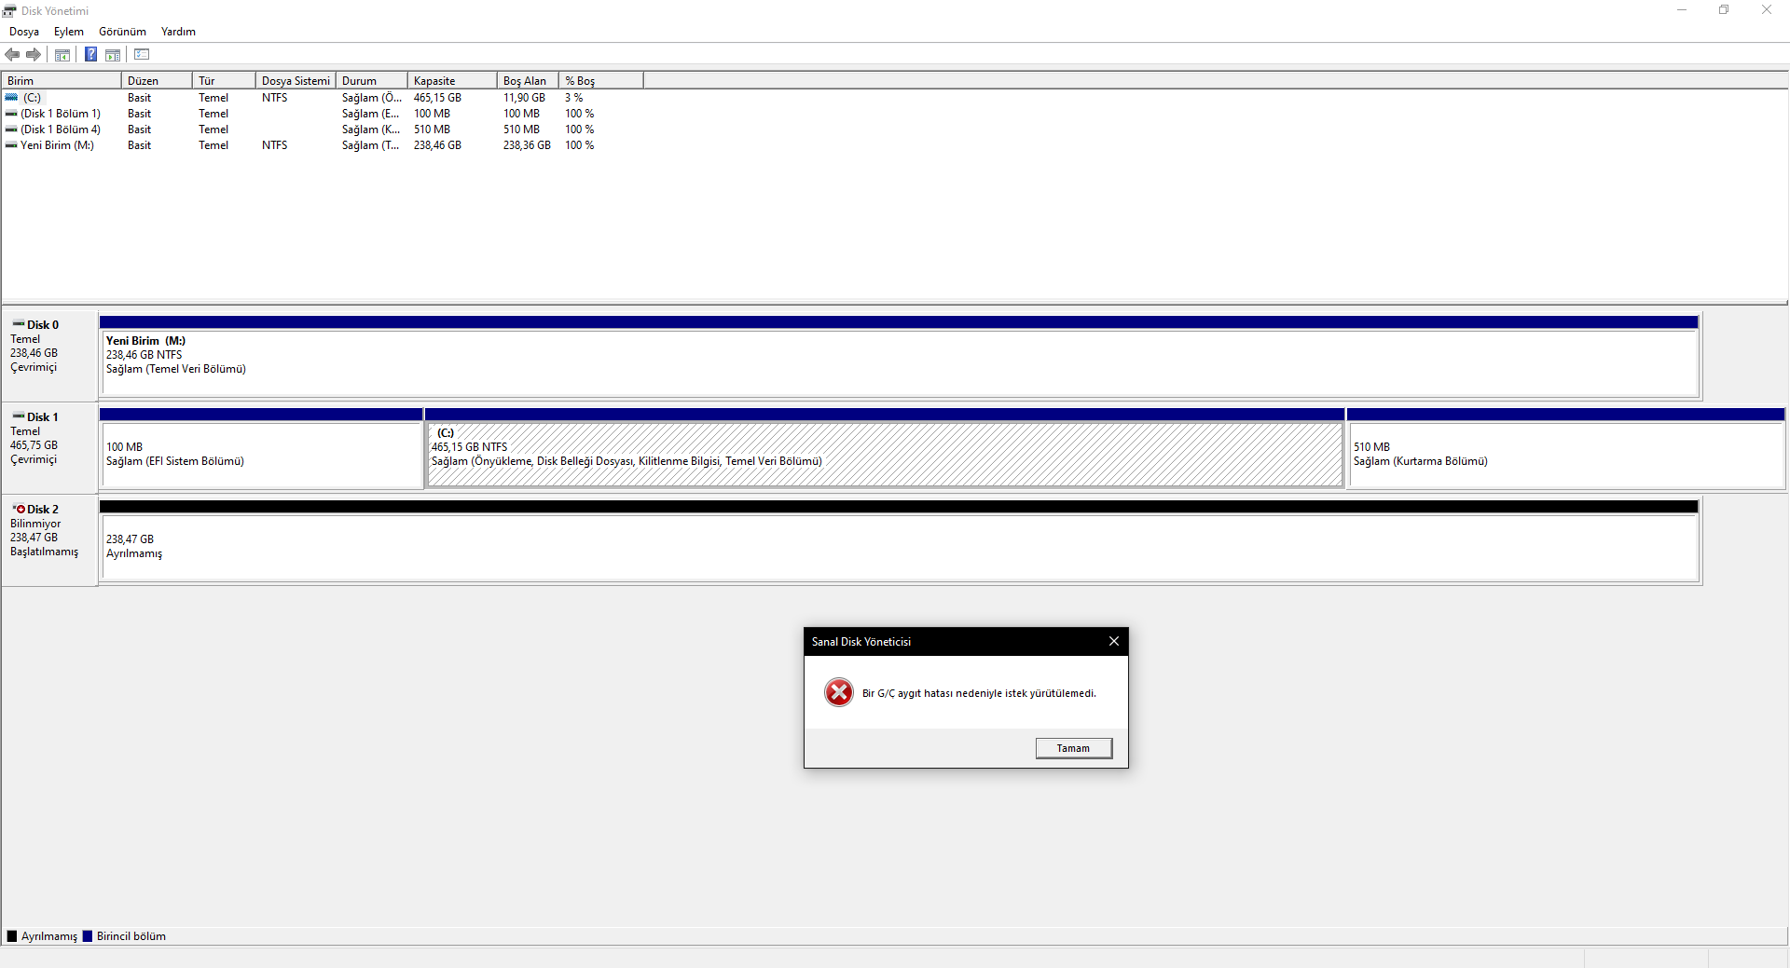Image resolution: width=1790 pixels, height=968 pixels.
Task: Select the (C:) 465,15 GB NTFS partition block
Action: click(885, 449)
